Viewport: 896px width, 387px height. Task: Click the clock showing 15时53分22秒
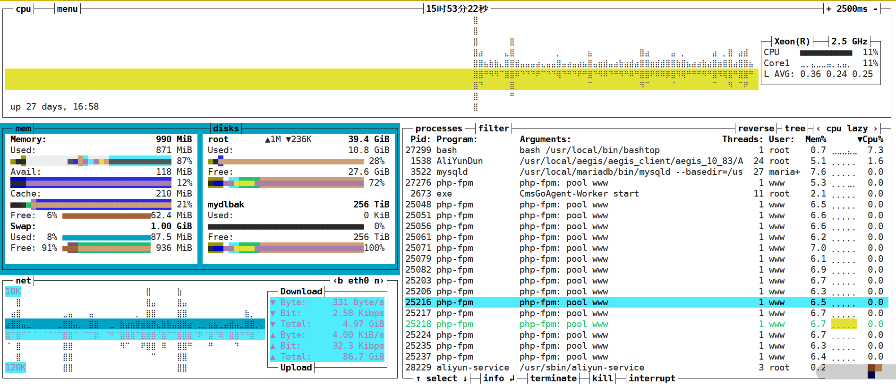point(457,9)
